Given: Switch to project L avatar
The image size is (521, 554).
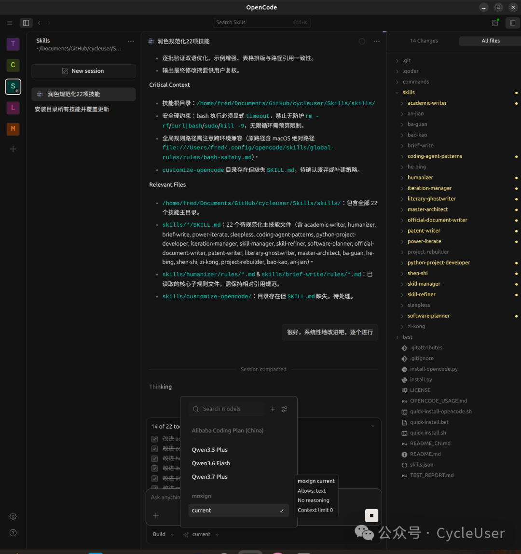Looking at the screenshot, I should (x=13, y=108).
